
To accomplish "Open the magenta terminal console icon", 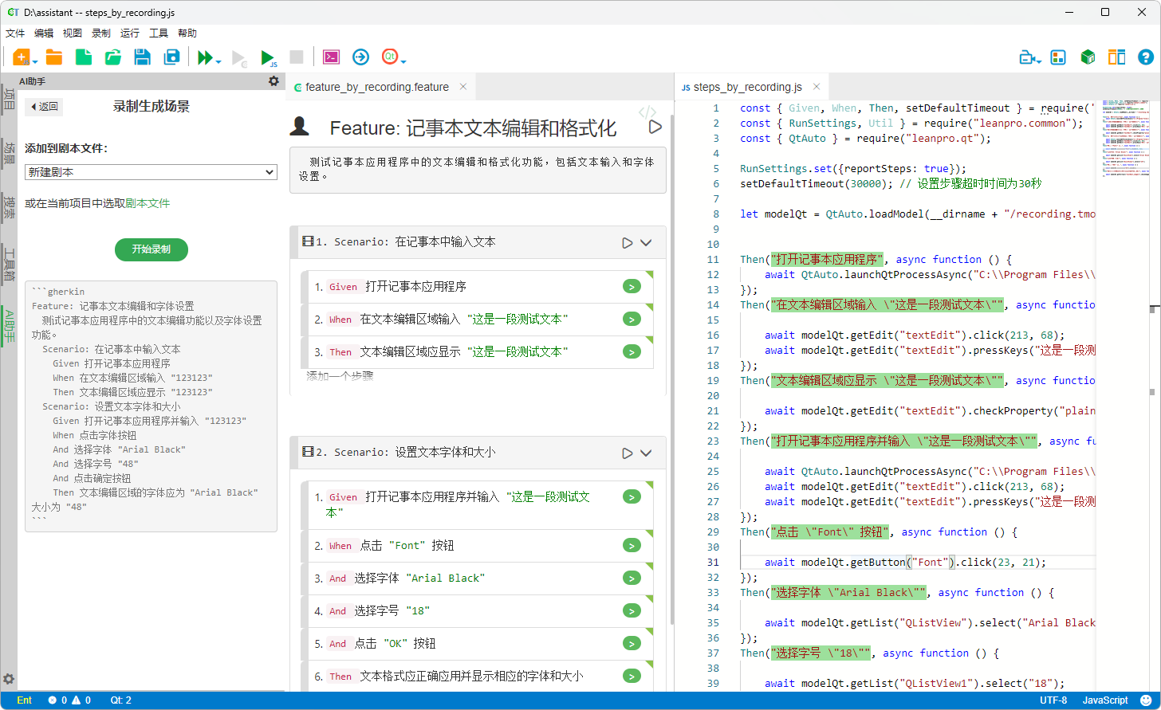I will click(x=331, y=57).
